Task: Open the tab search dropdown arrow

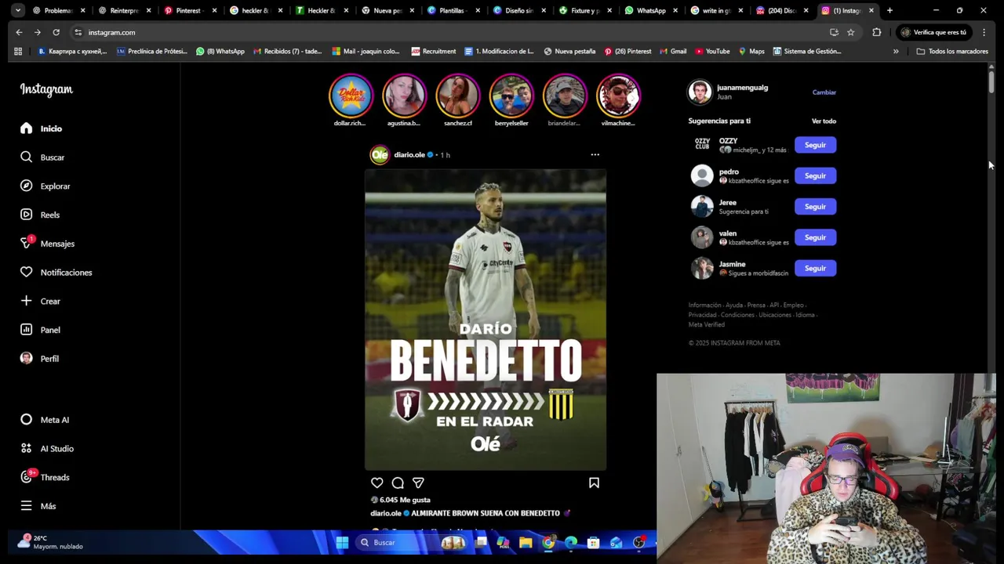Action: pos(17,10)
